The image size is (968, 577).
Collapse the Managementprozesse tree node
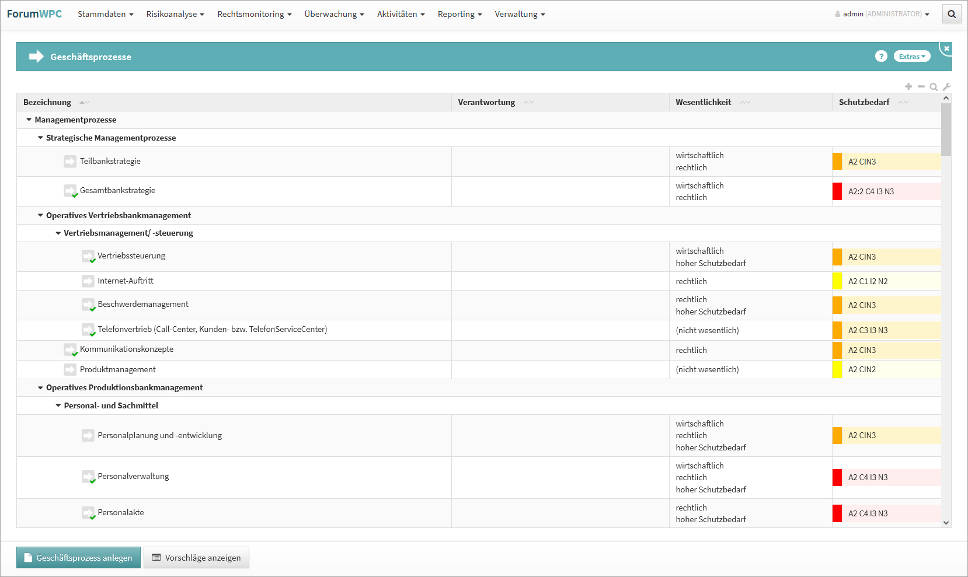(x=29, y=120)
